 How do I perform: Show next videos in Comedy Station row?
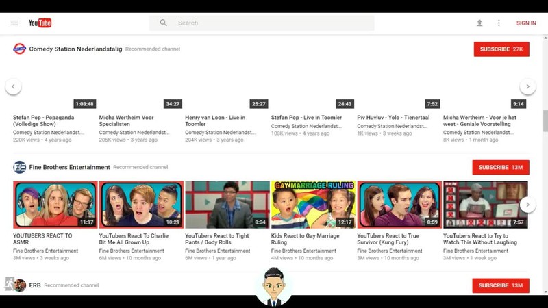pos(527,86)
